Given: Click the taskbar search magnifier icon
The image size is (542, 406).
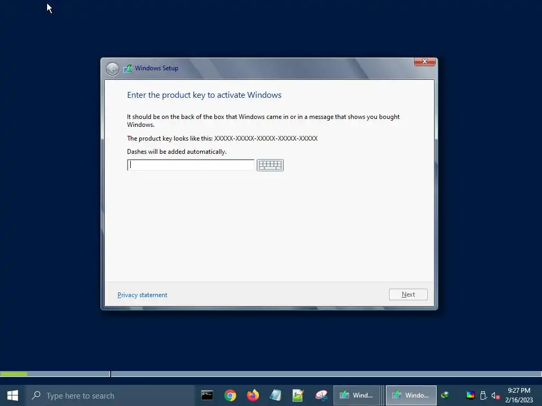Looking at the screenshot, I should point(36,395).
